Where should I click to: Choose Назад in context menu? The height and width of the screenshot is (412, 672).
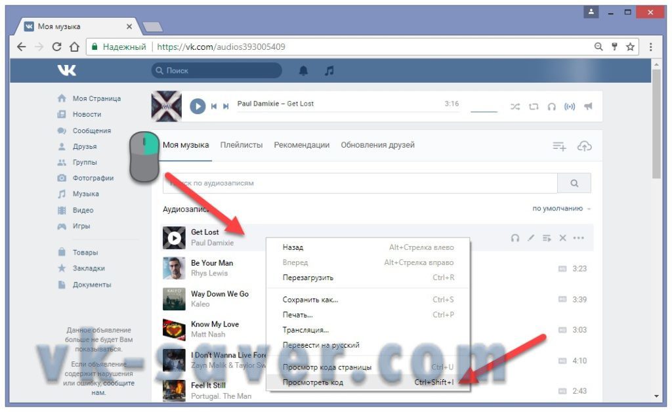tap(368, 247)
